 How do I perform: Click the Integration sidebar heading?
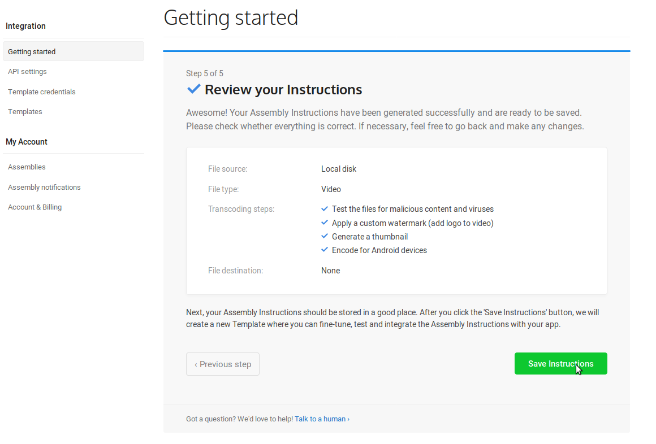(25, 26)
